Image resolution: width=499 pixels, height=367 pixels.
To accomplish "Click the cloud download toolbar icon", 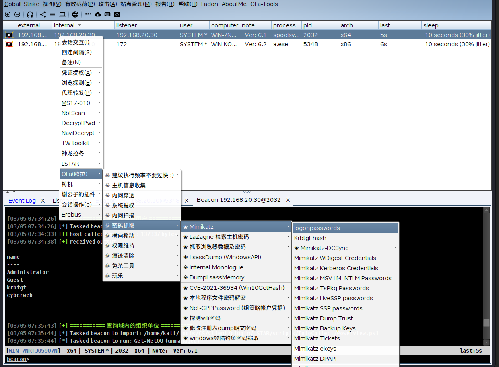I will (98, 14).
